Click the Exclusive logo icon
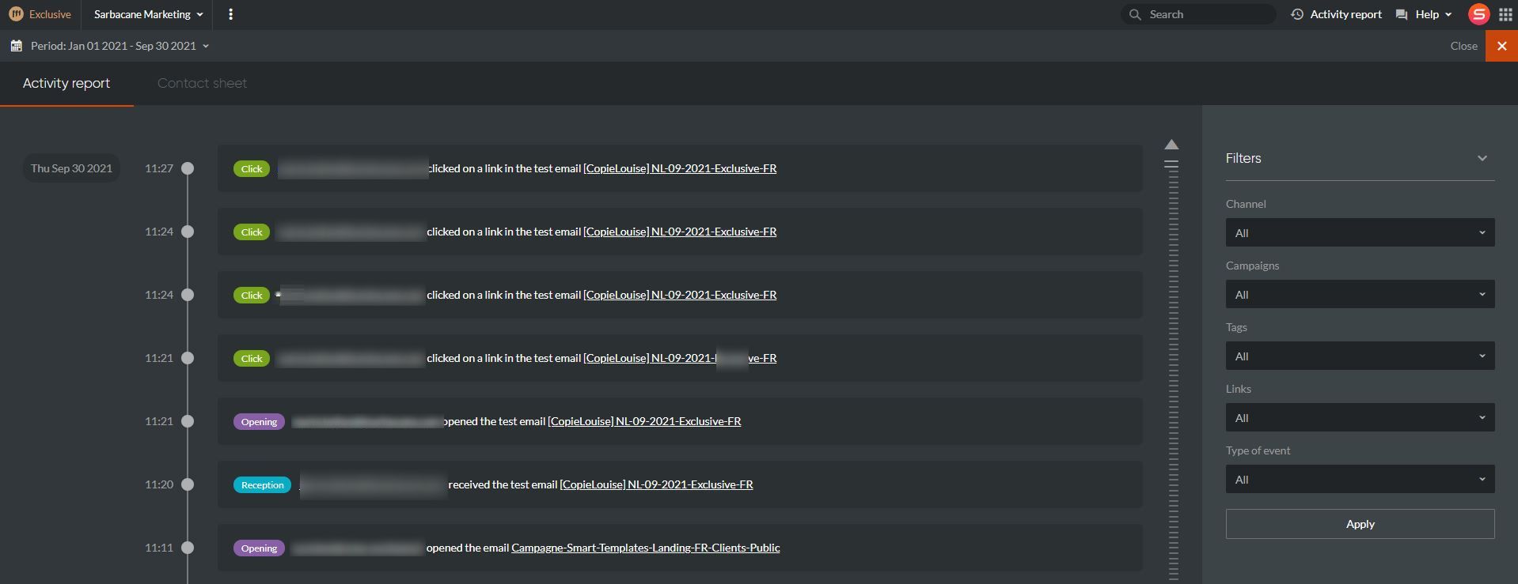The width and height of the screenshot is (1518, 584). [16, 14]
